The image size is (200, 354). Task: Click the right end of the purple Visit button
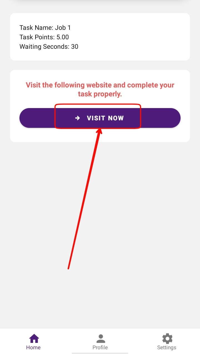161,118
